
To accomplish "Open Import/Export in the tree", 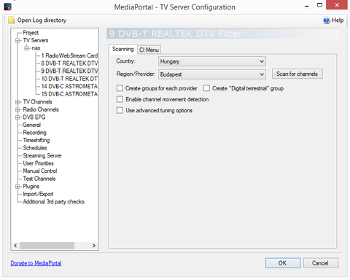I will pyautogui.click(x=38, y=194).
